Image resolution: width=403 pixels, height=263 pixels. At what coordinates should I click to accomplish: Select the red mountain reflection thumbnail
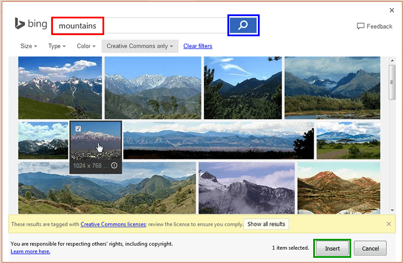point(339,188)
